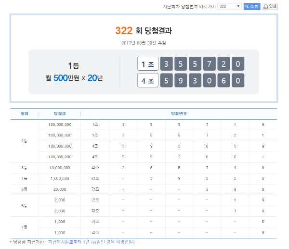
Task: Click the 지난회차 당첨번호 바로가기 label
Action: pos(189,7)
